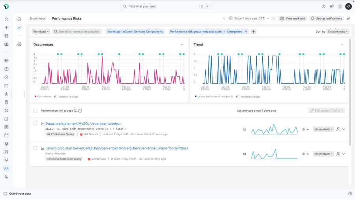Click the Errors Inbox sidebar icon

coord(6,169)
